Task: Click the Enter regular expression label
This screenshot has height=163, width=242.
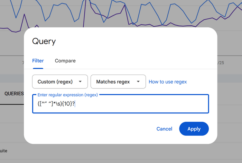Action: coord(67,95)
